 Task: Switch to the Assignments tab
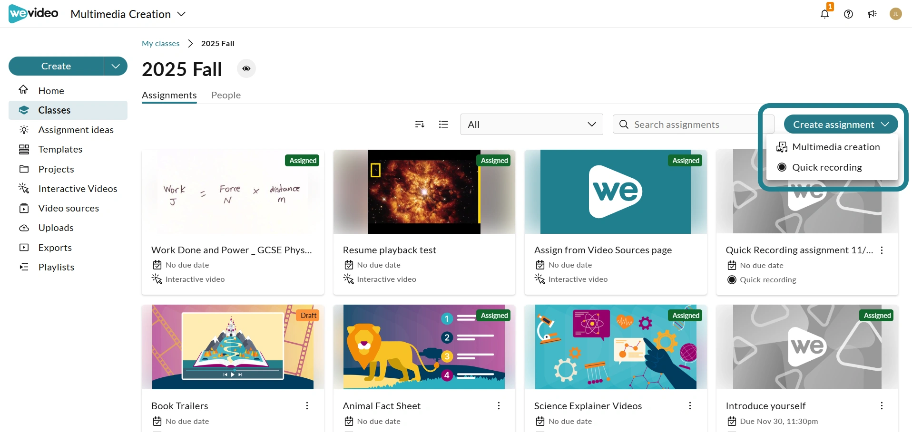coord(169,95)
